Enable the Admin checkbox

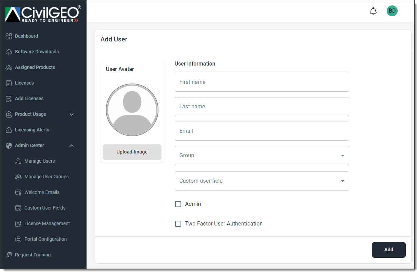point(178,204)
